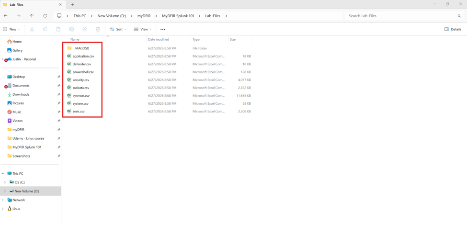Click the Rename icon in toolbar
467x225 pixels.
click(x=71, y=29)
